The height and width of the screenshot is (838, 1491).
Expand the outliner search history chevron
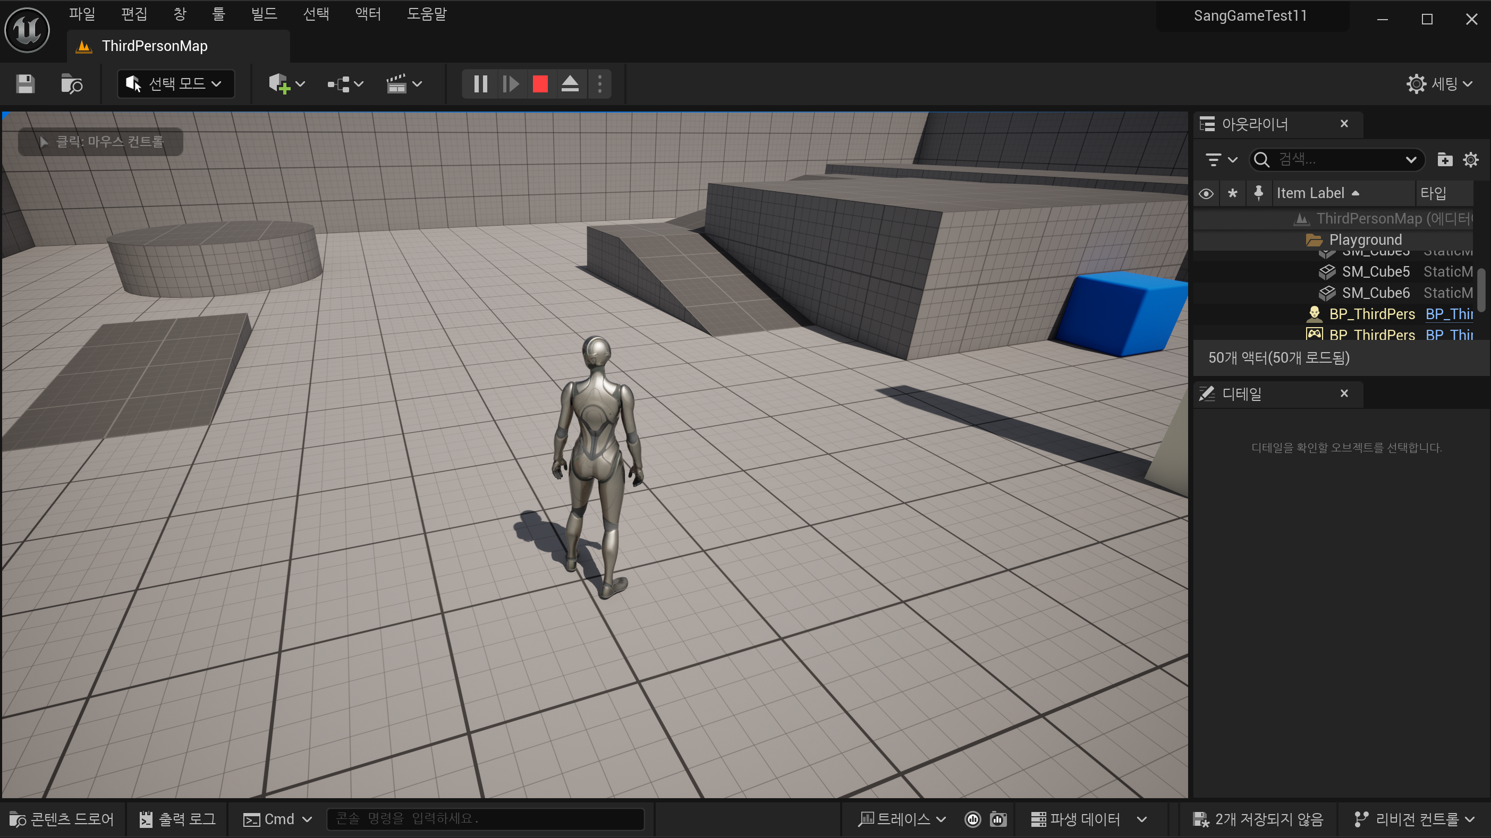[x=1411, y=160]
